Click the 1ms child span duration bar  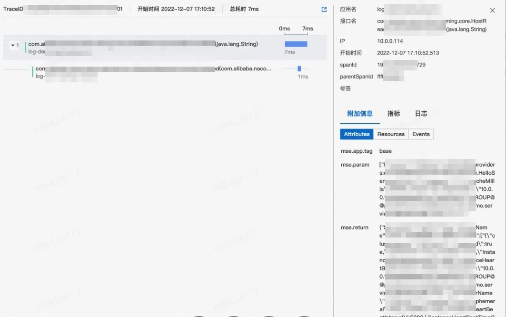coord(299,69)
